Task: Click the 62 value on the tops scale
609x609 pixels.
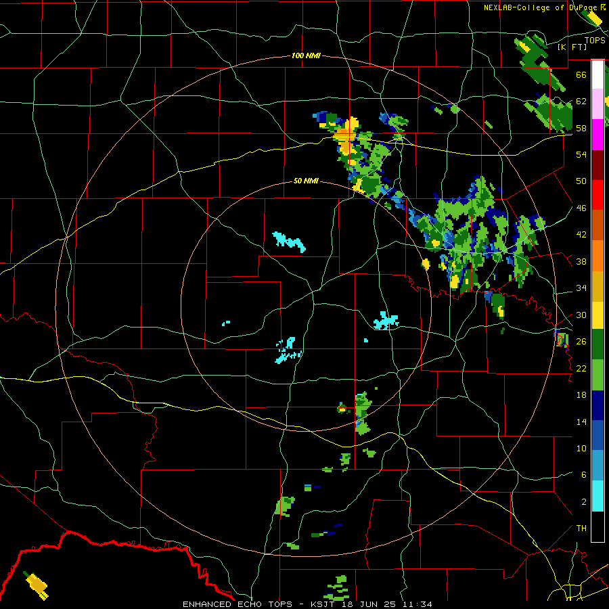Action: pos(581,101)
